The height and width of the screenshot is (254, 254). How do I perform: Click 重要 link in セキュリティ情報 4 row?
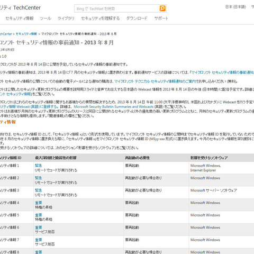click(x=38, y=203)
